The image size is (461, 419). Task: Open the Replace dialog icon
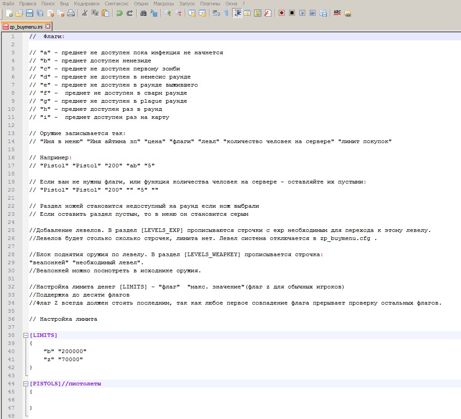(154, 13)
